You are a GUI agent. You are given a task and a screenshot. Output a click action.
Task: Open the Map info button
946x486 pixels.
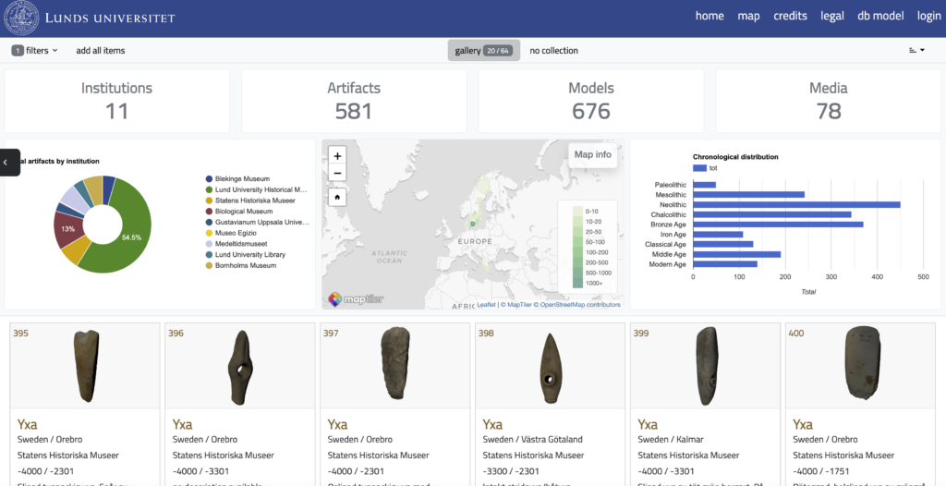[592, 154]
